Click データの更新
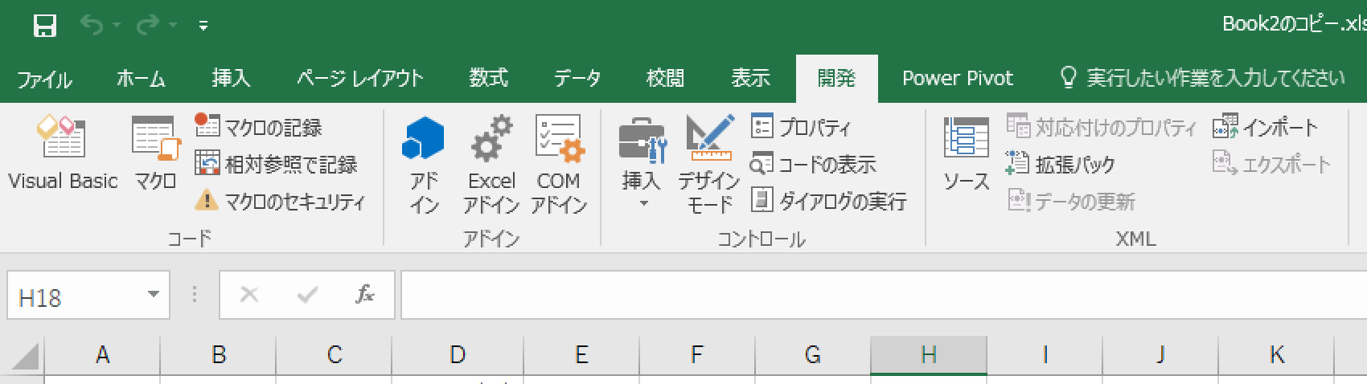Viewport: 1367px width, 384px height. coord(1071,201)
